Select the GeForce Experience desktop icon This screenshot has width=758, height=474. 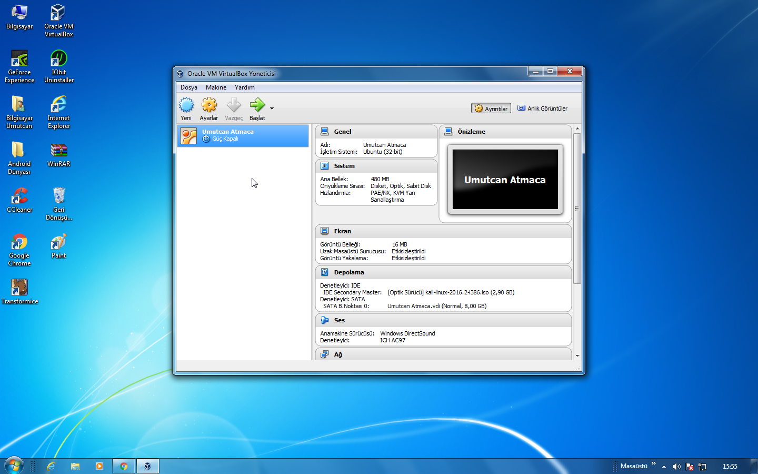pyautogui.click(x=19, y=66)
